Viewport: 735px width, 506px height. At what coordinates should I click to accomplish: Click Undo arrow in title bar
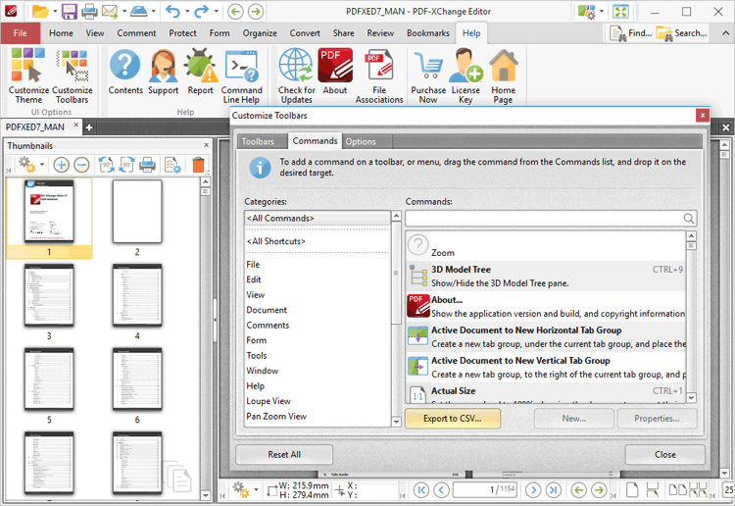click(172, 11)
